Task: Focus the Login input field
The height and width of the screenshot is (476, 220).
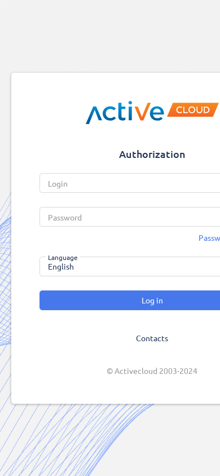Action: [x=130, y=183]
